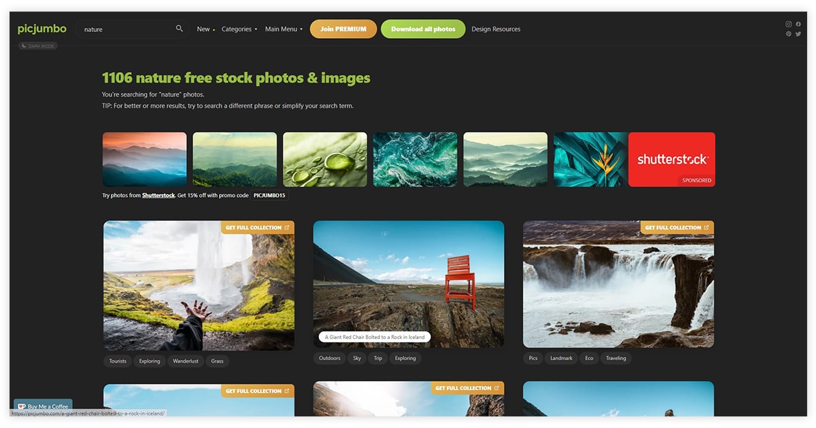Open picjumbo's Twitter icon link
Image resolution: width=816 pixels, height=428 pixels.
coord(798,34)
